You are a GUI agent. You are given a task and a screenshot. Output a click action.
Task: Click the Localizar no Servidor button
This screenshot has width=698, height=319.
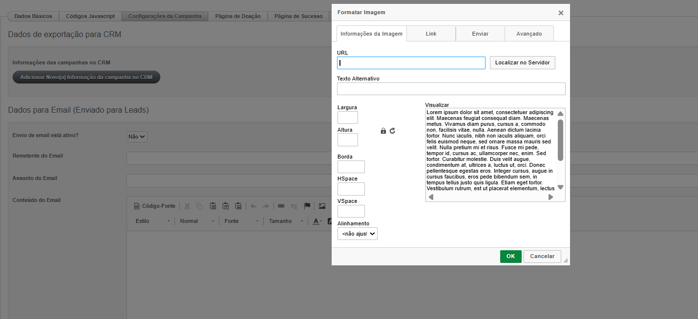[x=523, y=63]
